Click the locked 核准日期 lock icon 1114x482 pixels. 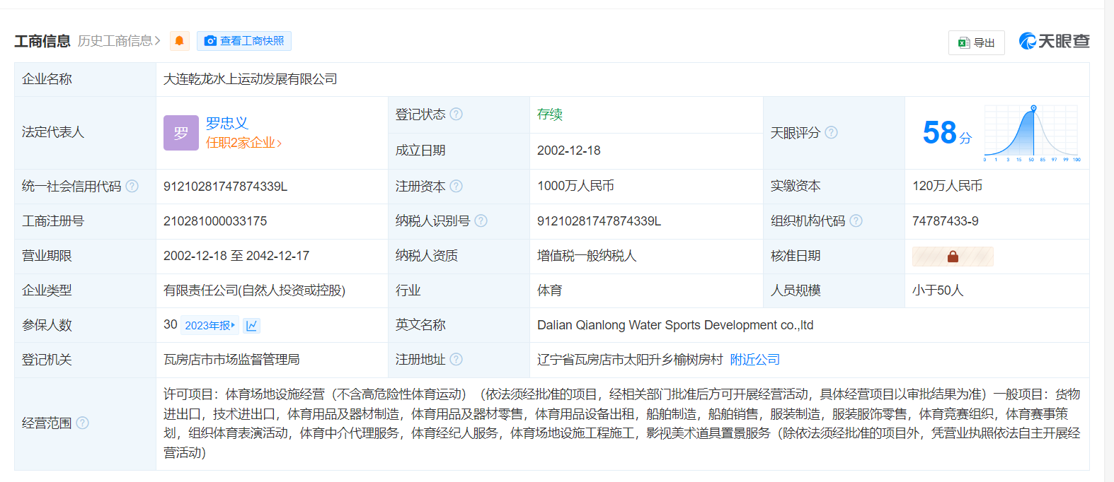(953, 257)
